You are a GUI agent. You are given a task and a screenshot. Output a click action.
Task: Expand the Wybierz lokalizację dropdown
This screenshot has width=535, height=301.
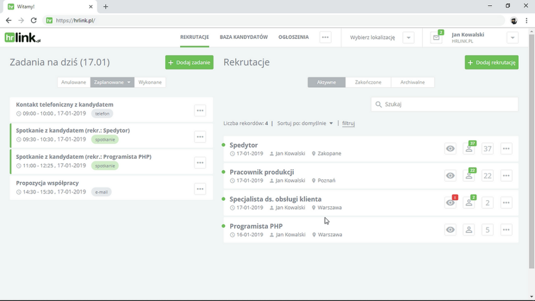coord(409,38)
